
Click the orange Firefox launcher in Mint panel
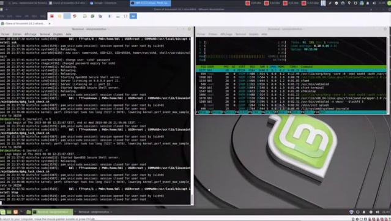[15, 212]
